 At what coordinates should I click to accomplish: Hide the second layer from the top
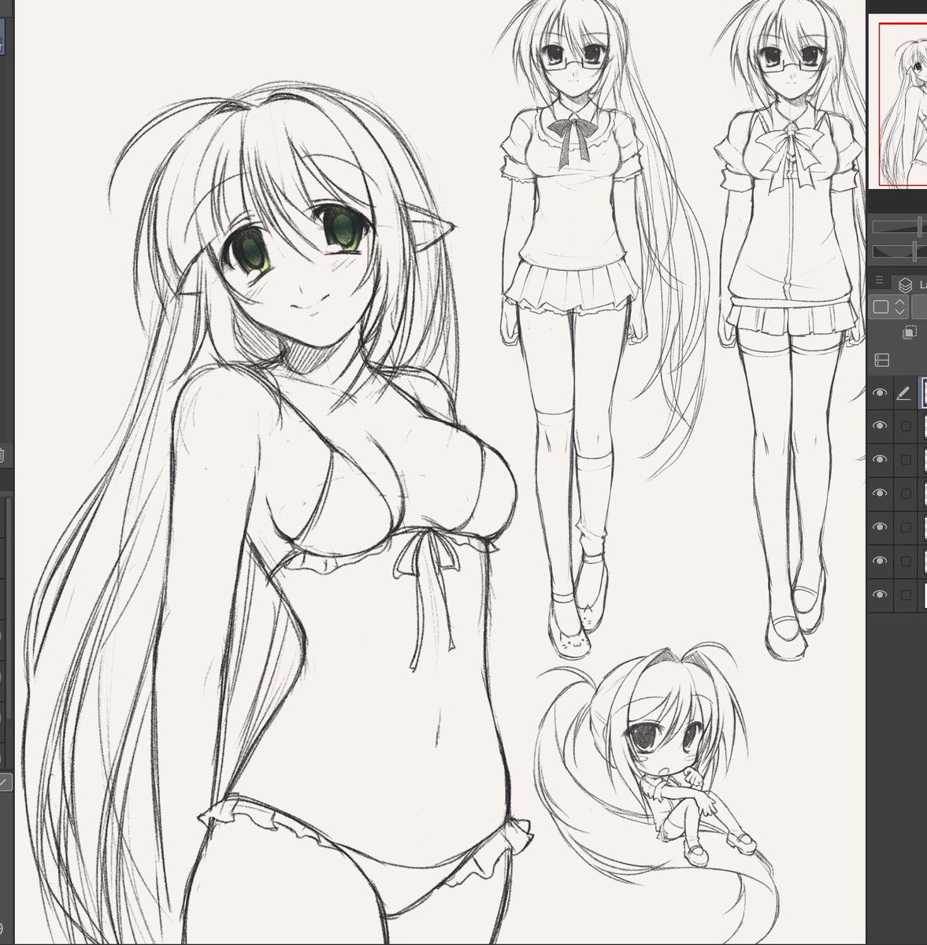coord(881,426)
